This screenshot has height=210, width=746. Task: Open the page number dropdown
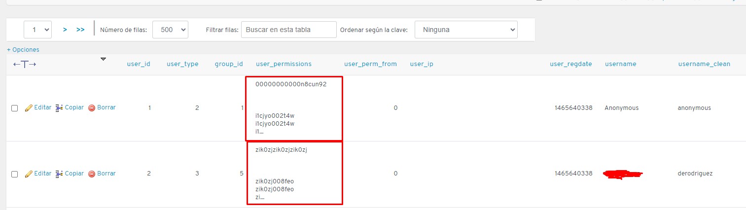coord(37,30)
